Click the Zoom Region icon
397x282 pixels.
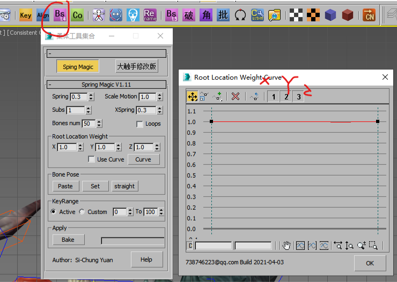[373, 246]
